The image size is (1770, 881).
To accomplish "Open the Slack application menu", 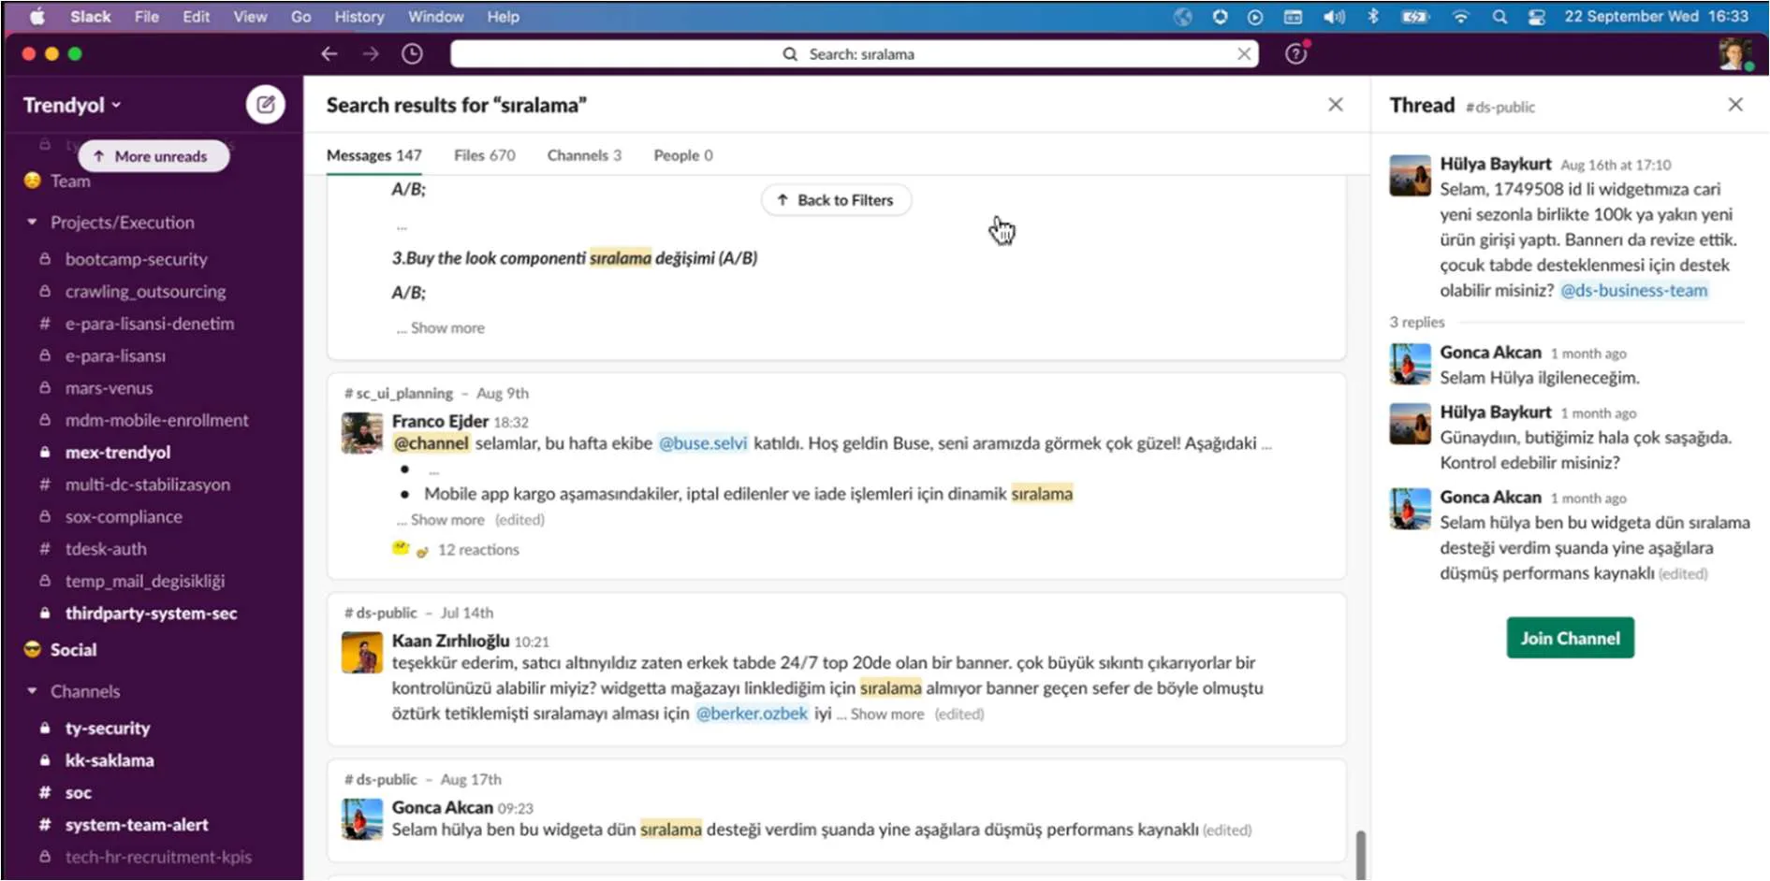I will tap(90, 16).
